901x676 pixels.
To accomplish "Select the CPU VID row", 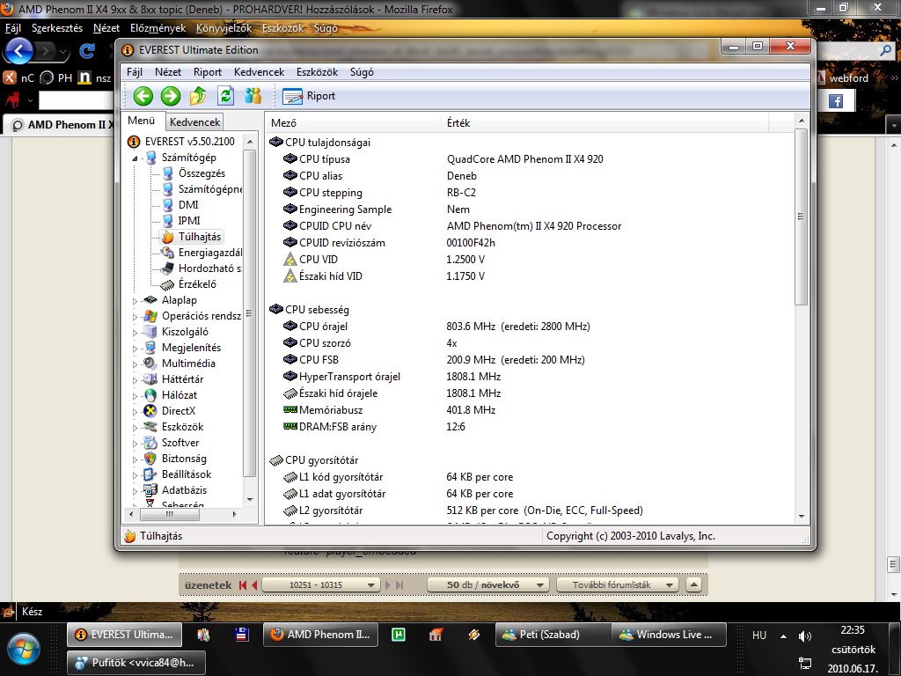I will coord(529,260).
